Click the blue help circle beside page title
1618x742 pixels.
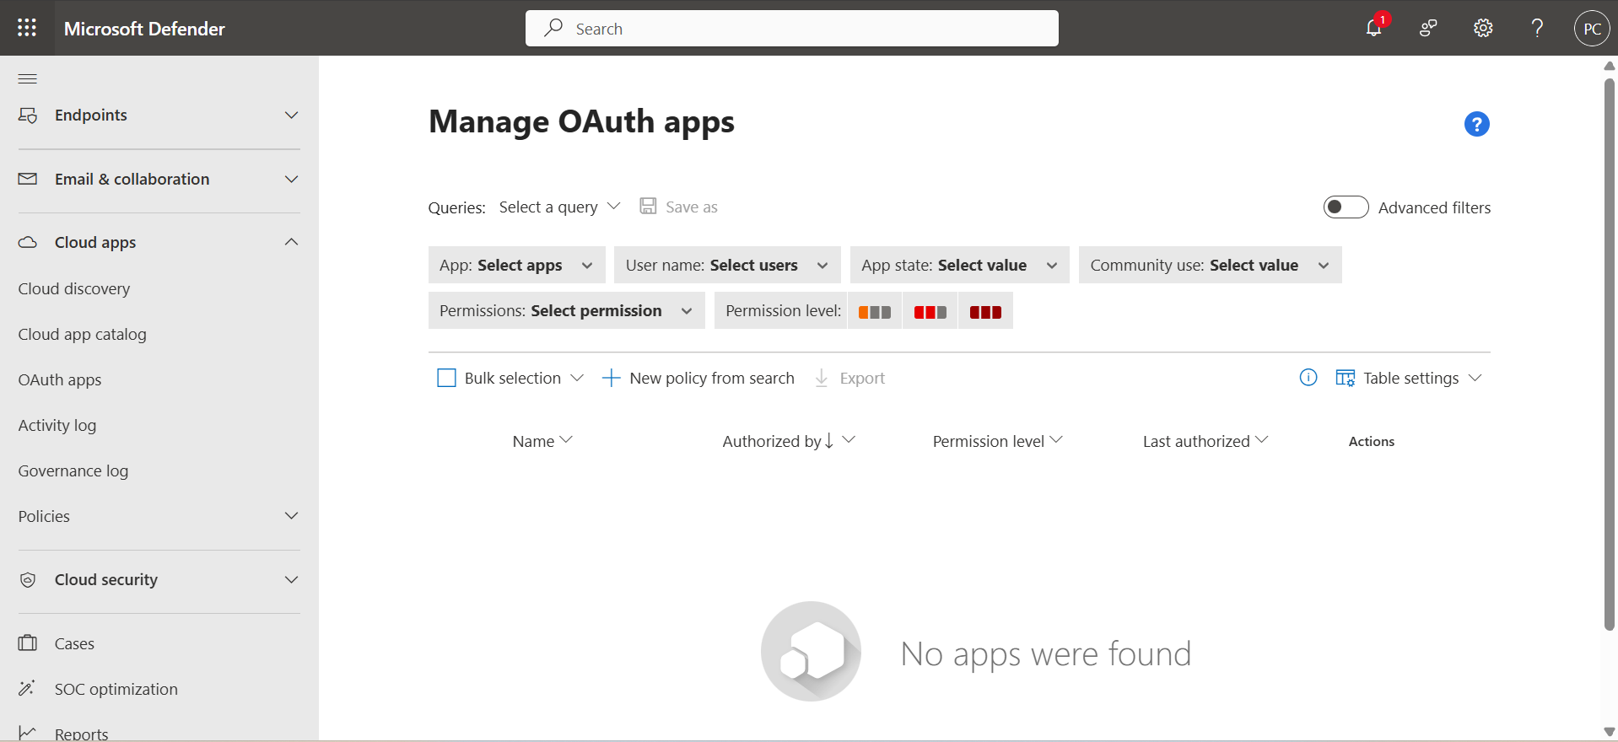(x=1476, y=124)
